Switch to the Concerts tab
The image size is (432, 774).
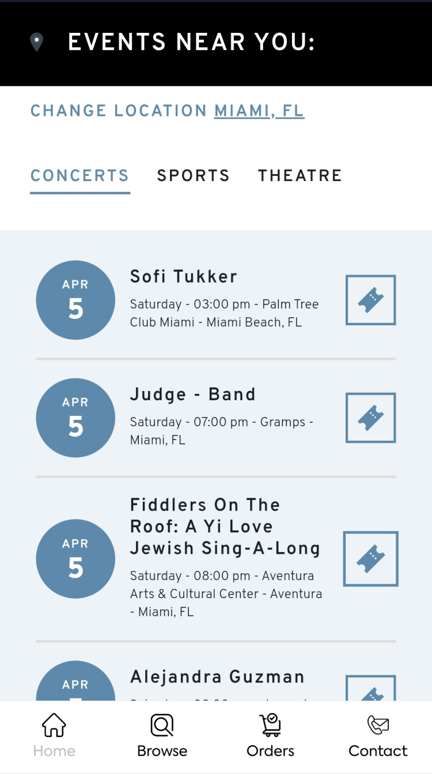(79, 176)
